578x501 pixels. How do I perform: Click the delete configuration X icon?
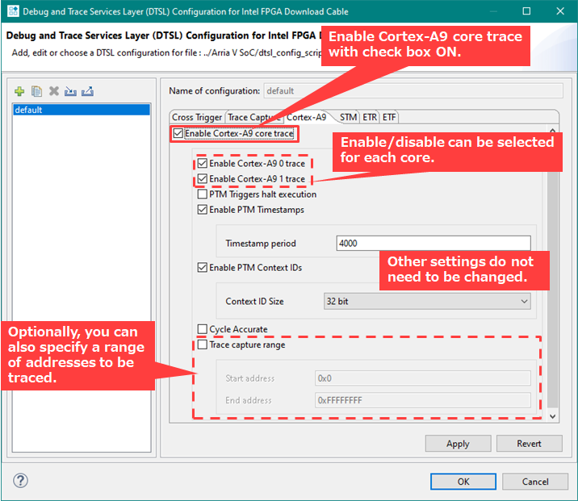53,92
